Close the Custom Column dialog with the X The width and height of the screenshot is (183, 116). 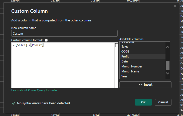175,6
